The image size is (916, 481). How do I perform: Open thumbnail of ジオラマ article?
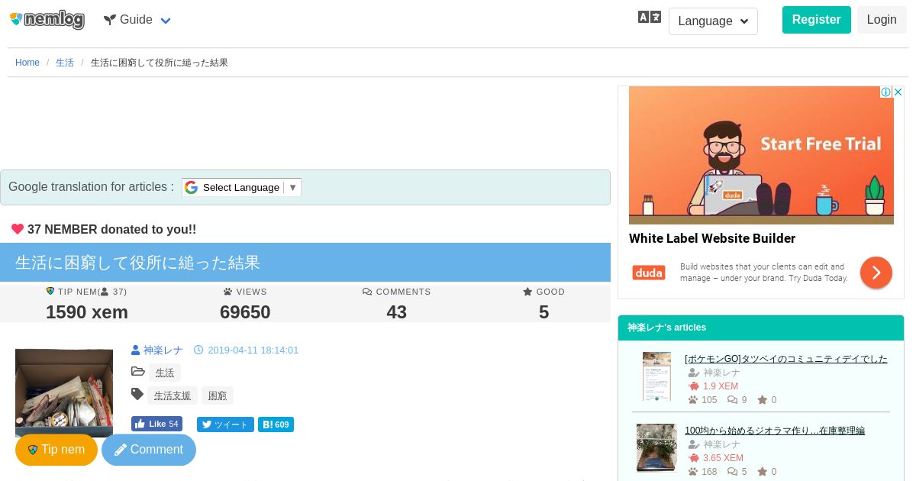pyautogui.click(x=656, y=448)
